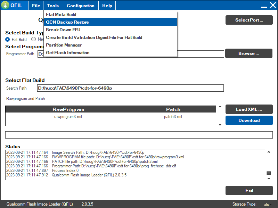Click the QFIL green download logo icon
Viewport: 278px width, 208px height.
(5, 5)
